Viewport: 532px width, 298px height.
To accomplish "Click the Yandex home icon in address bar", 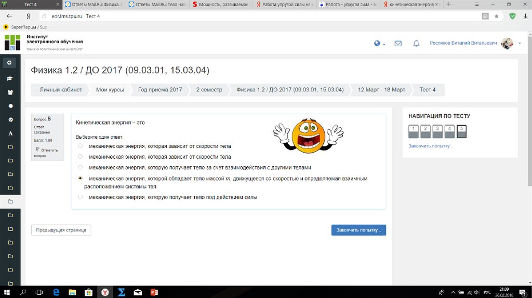I will click(x=28, y=16).
